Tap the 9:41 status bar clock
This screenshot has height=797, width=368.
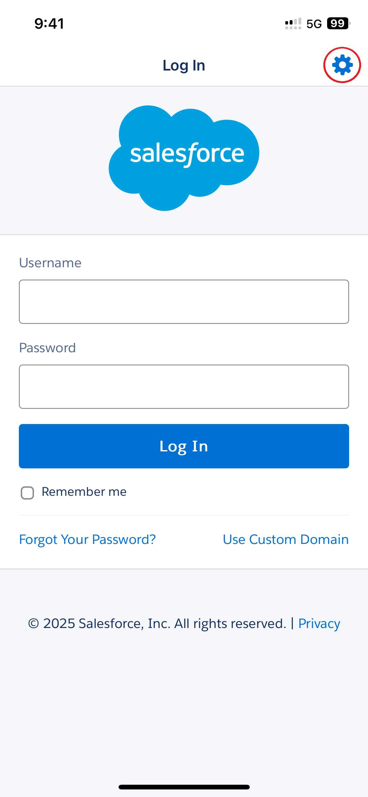click(49, 24)
